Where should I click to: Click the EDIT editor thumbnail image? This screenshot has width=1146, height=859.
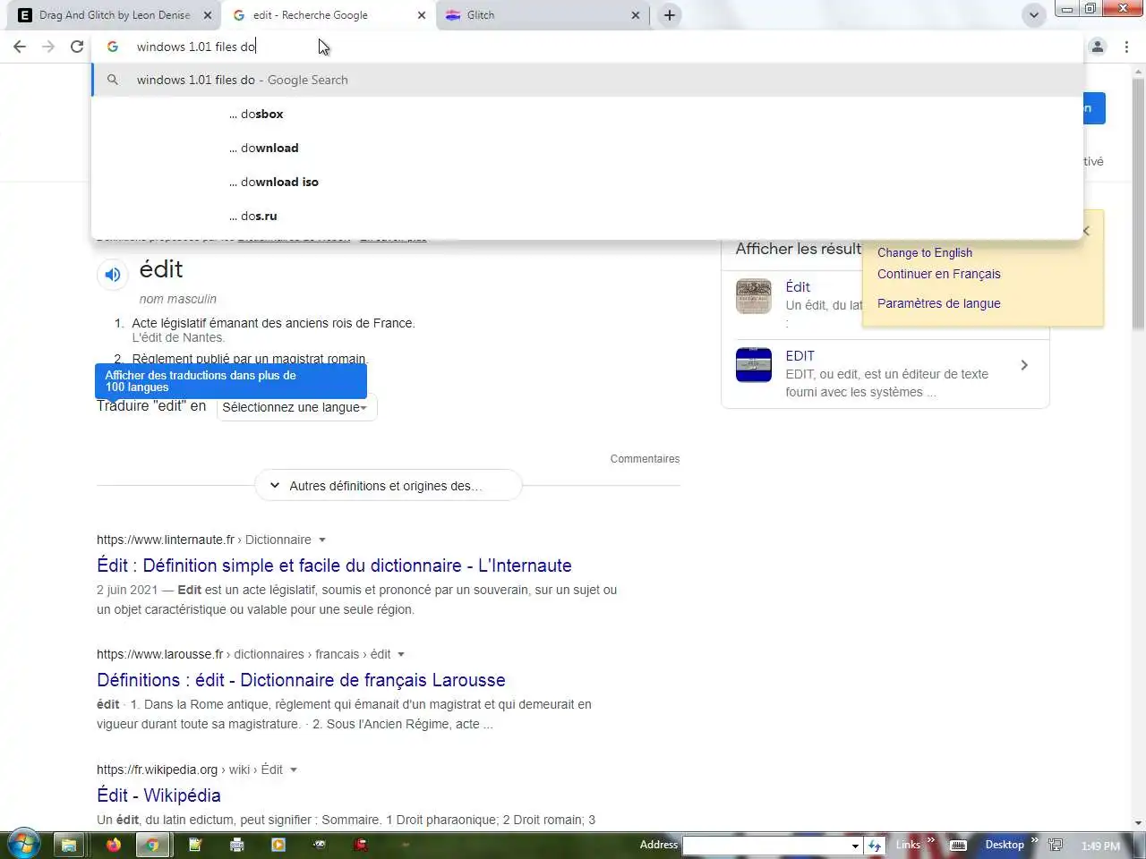point(754,365)
